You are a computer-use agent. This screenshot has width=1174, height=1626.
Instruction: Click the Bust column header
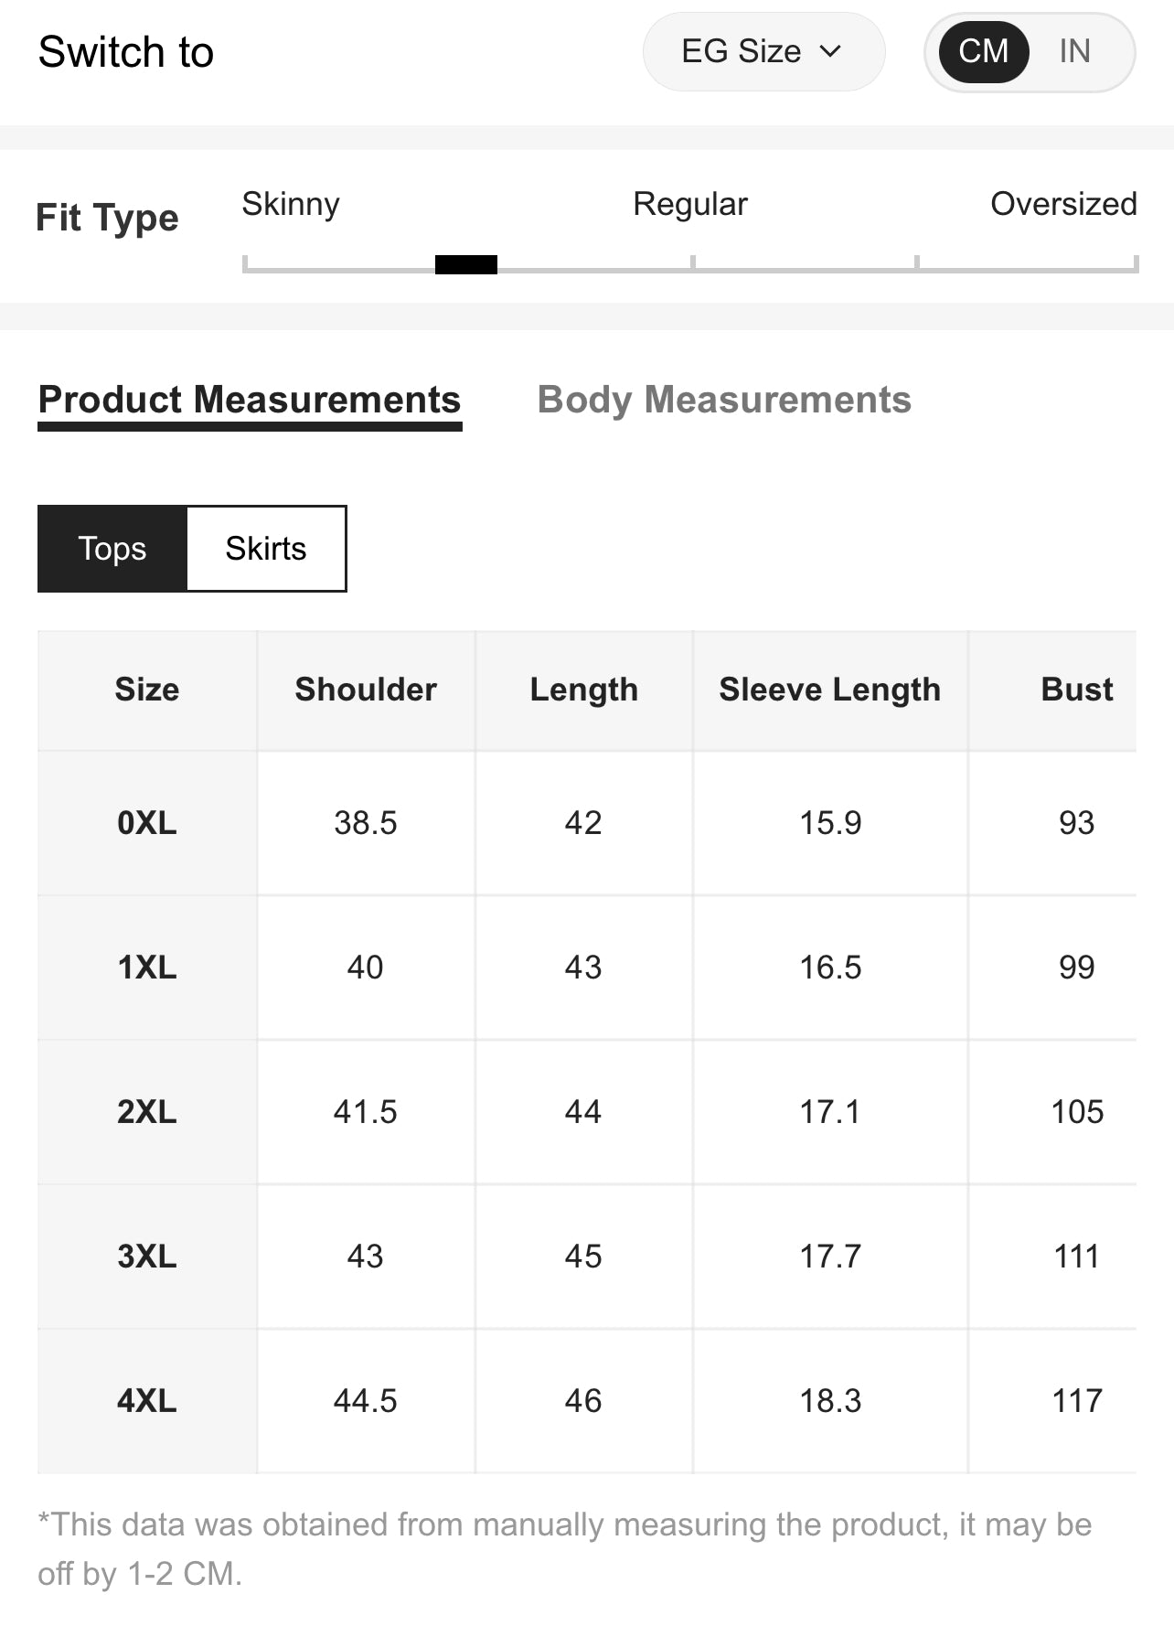click(x=1076, y=690)
